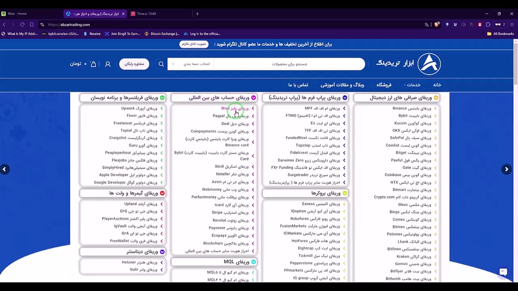This screenshot has width=518, height=291.
Task: Open MFF verification link
Action: click(x=323, y=108)
